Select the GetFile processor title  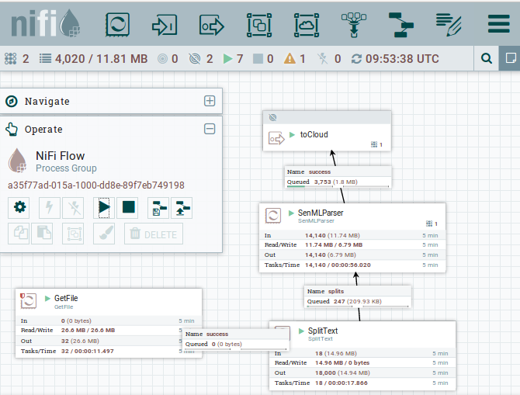[66, 298]
